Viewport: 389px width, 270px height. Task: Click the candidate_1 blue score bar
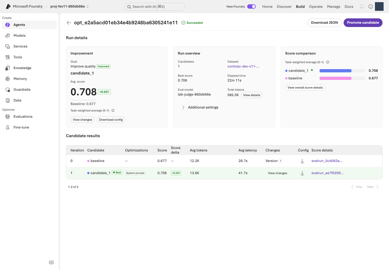pos(336,71)
